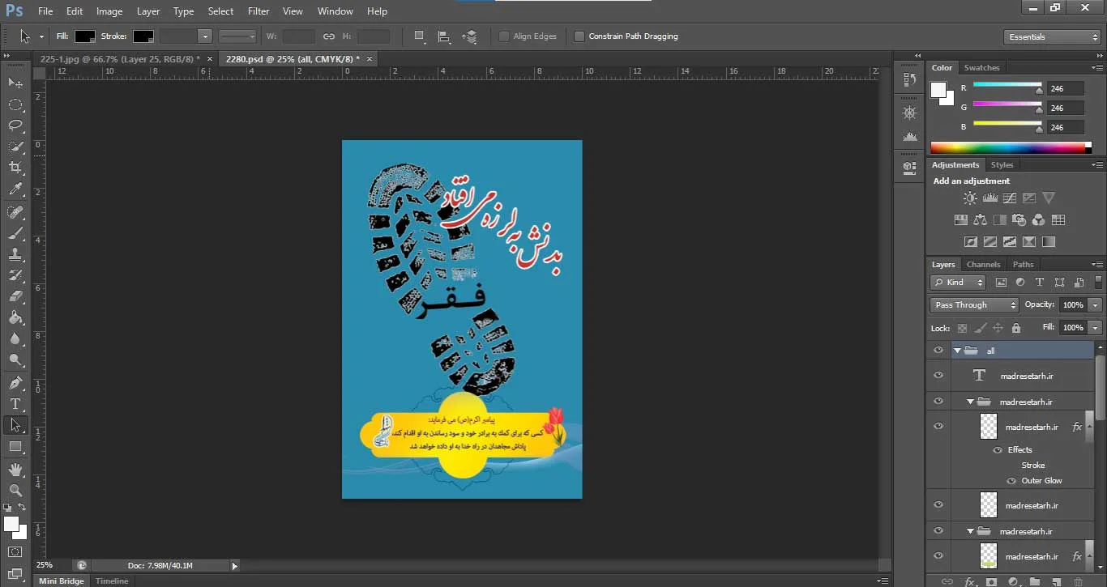Open the Filter menu

coord(259,11)
